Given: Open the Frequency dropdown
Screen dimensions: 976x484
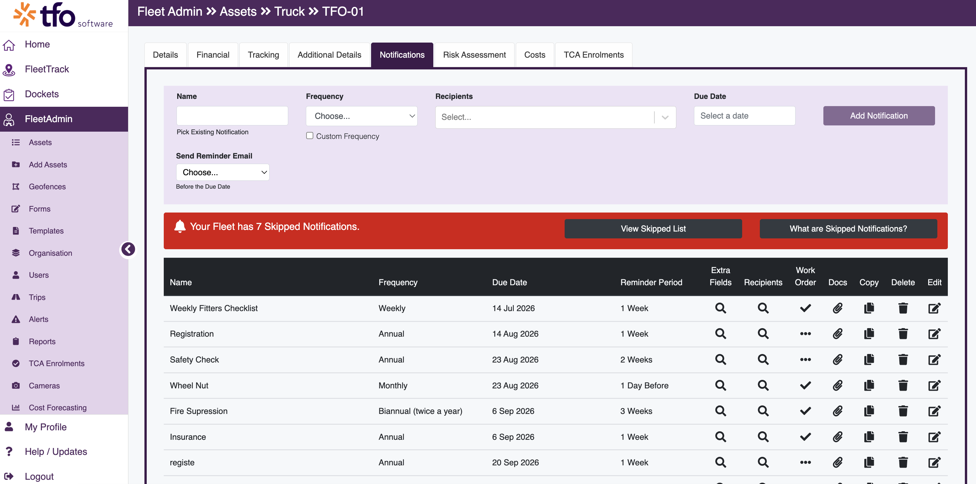Looking at the screenshot, I should [x=362, y=116].
